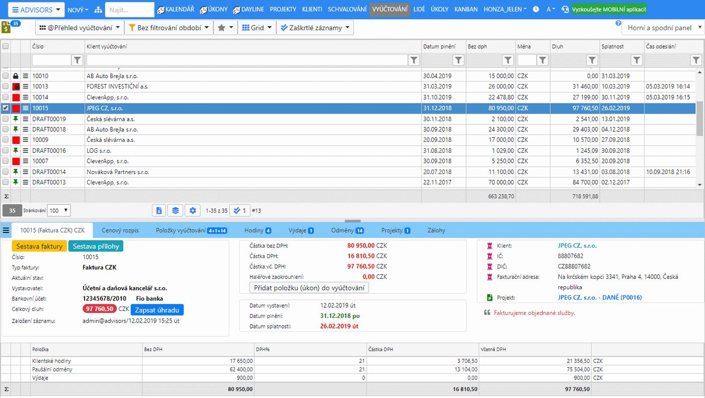Open the Horní a spodní panel select

click(x=663, y=28)
